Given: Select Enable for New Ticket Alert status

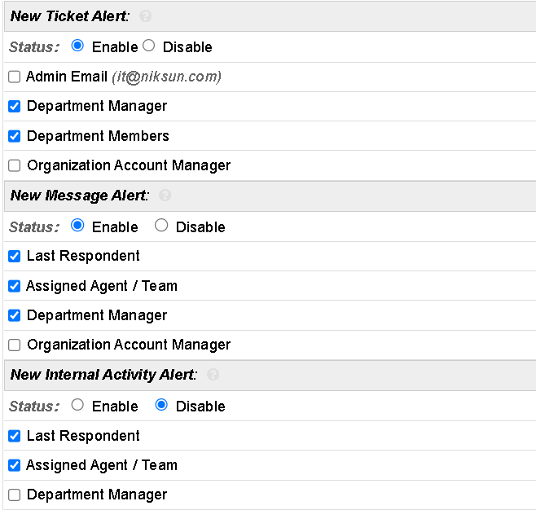Looking at the screenshot, I should click(78, 46).
